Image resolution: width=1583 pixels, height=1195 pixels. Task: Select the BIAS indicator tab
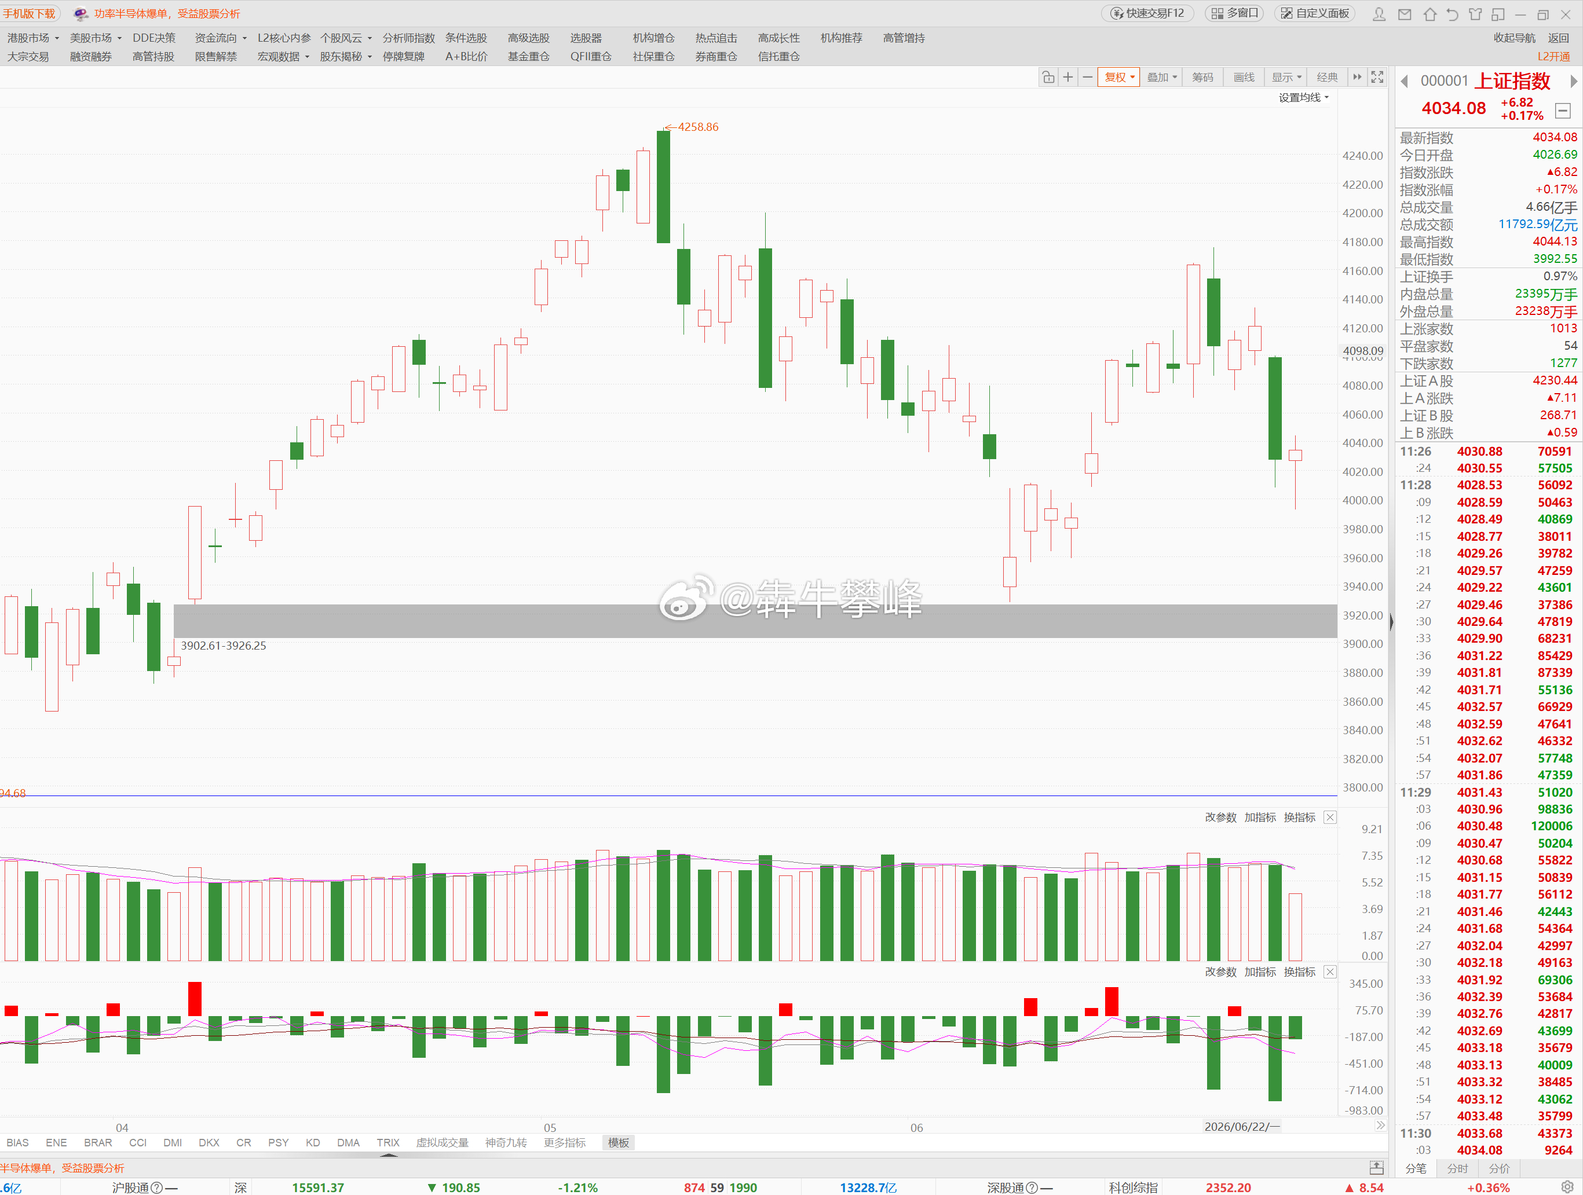click(18, 1143)
